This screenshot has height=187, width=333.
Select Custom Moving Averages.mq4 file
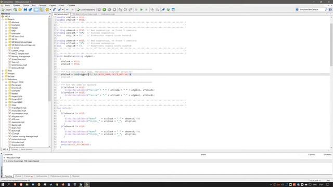pos(24,137)
